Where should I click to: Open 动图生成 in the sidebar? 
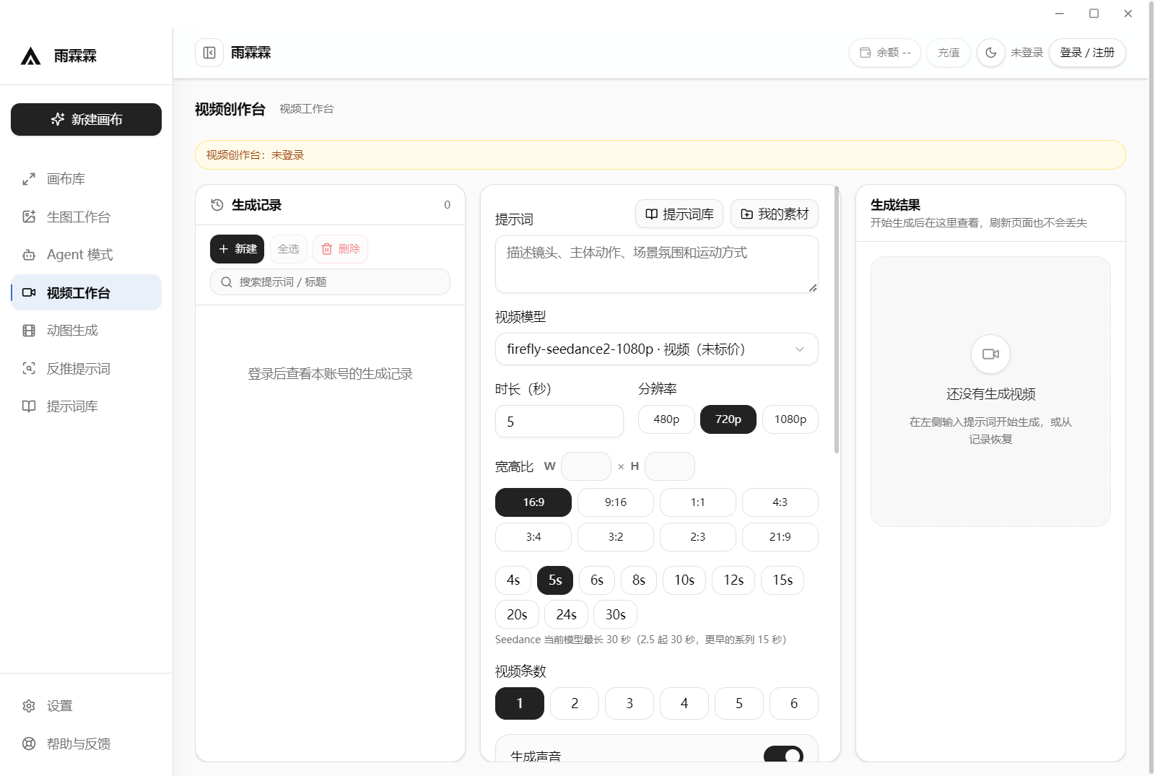pos(86,331)
